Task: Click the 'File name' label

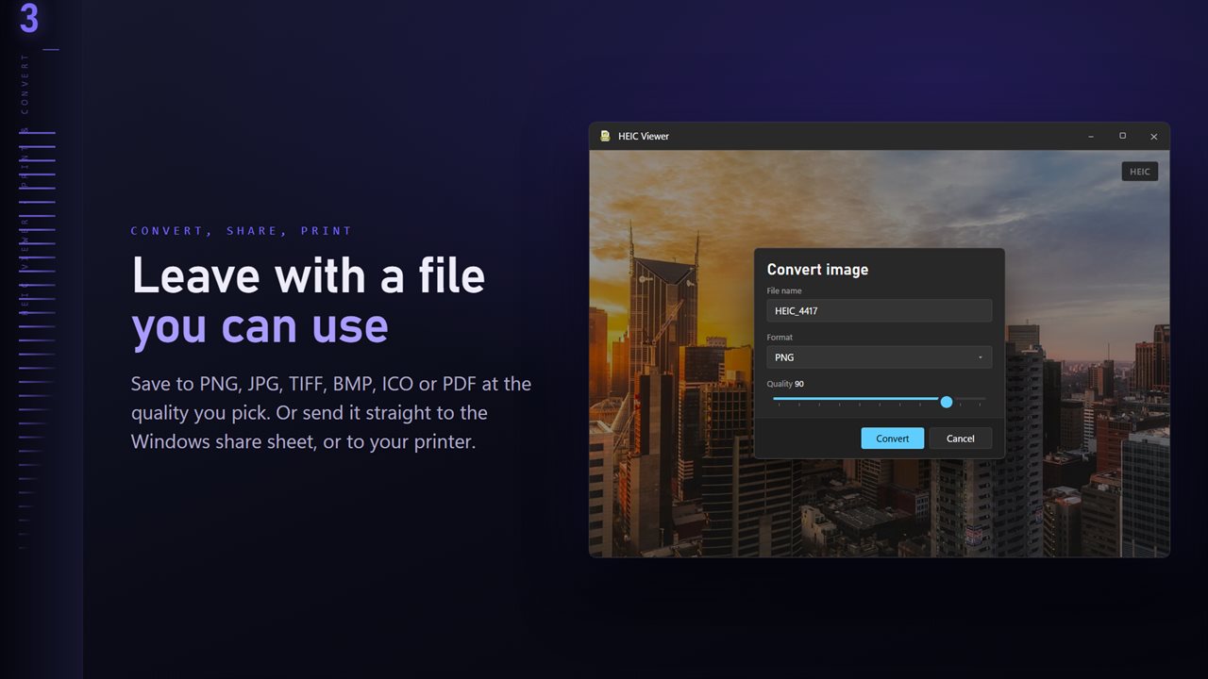Action: coord(784,291)
